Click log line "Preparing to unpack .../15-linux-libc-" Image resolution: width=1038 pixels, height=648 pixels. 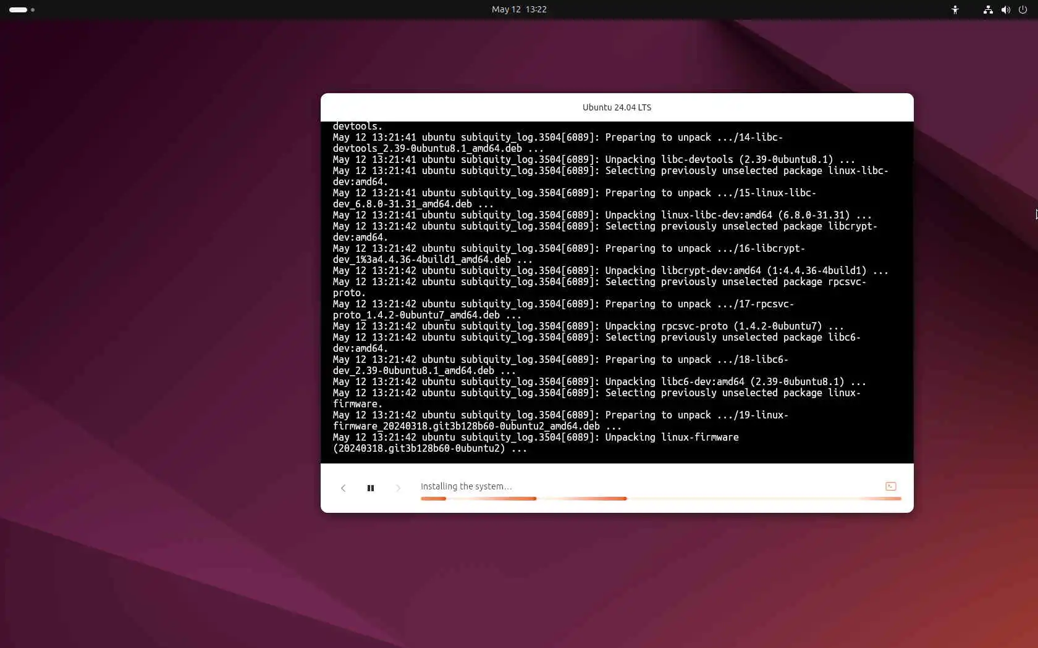[575, 193]
